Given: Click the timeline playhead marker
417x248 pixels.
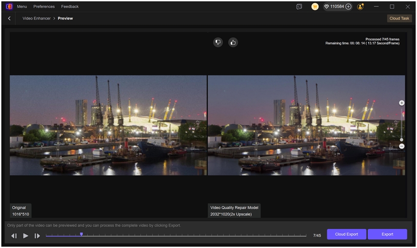Looking at the screenshot, I should pos(81,234).
